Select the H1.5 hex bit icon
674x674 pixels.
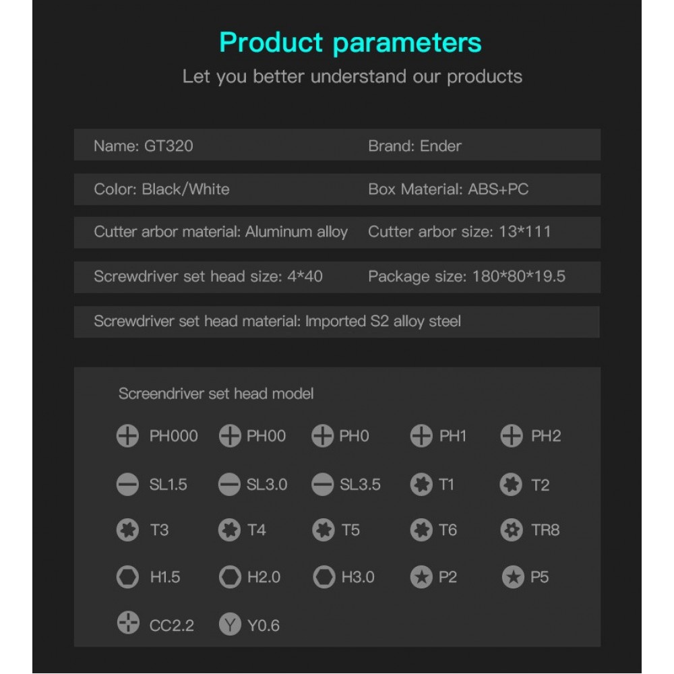point(127,577)
